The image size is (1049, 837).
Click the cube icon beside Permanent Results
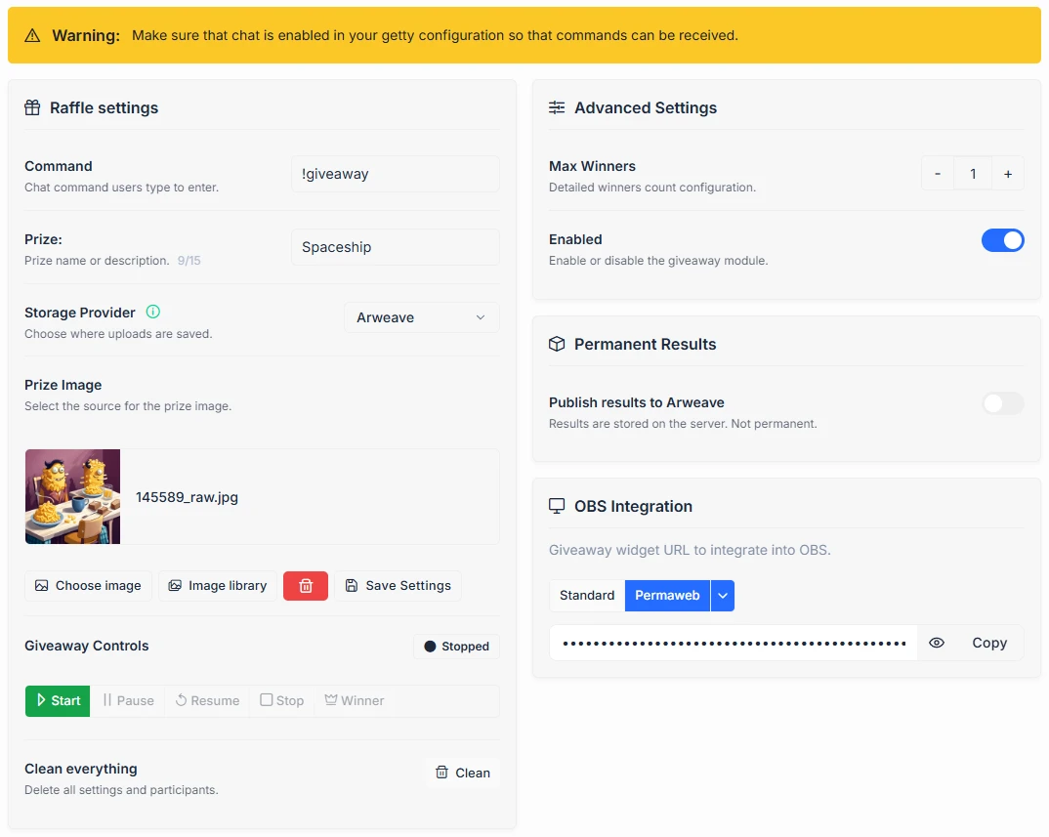[x=557, y=344]
